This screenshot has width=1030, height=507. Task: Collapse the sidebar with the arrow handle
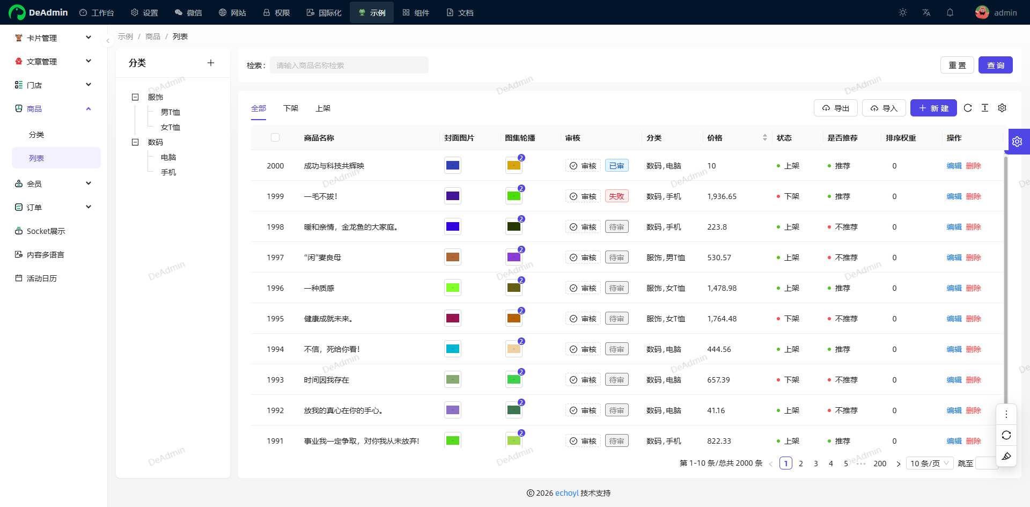point(108,41)
